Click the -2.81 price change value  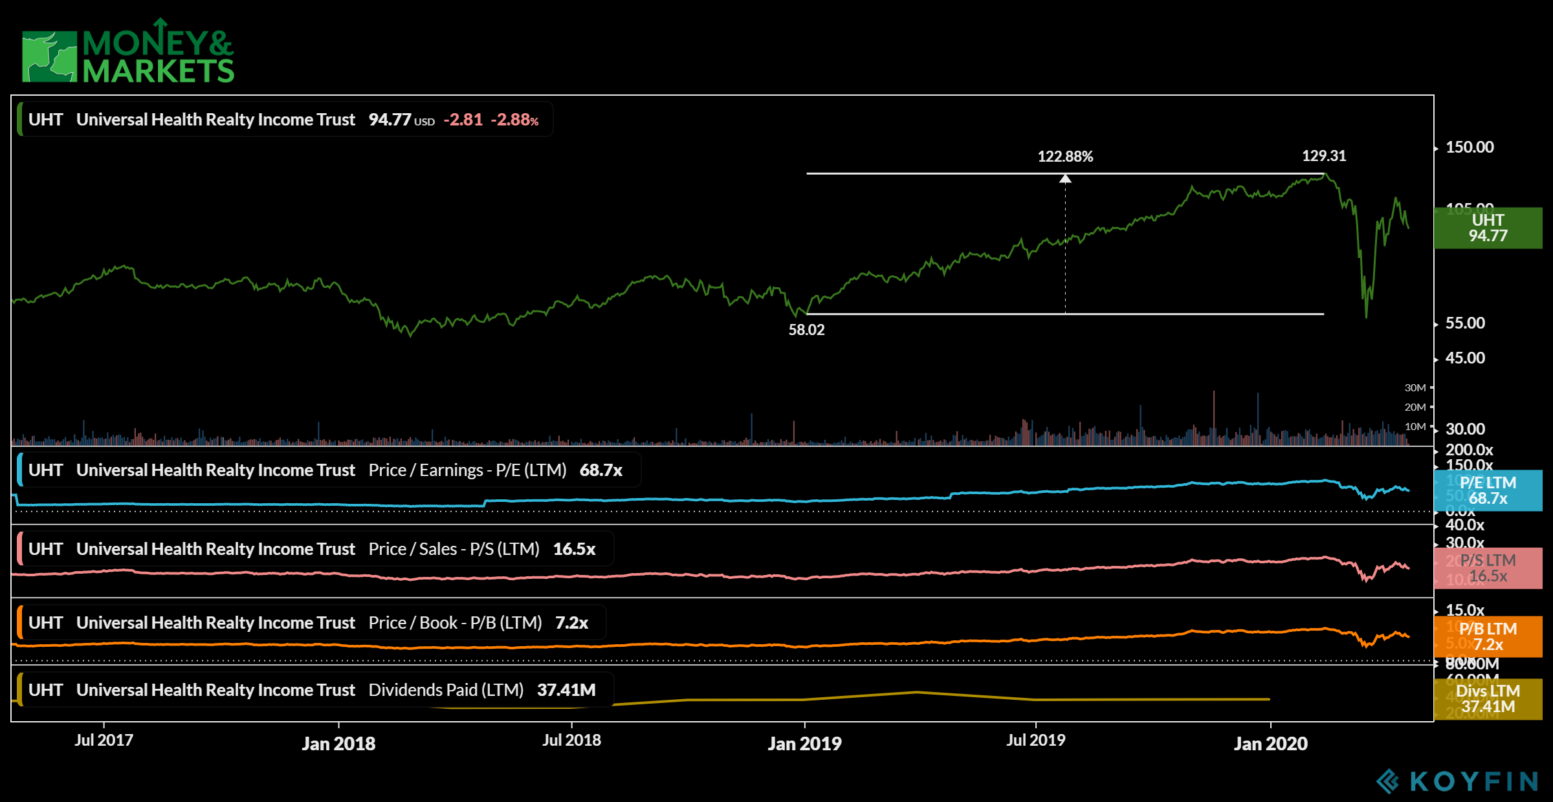pyautogui.click(x=463, y=120)
